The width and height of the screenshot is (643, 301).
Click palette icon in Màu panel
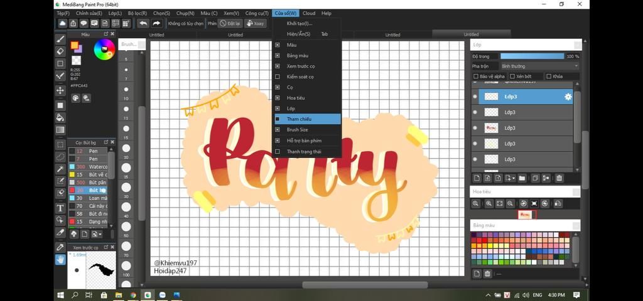75,98
